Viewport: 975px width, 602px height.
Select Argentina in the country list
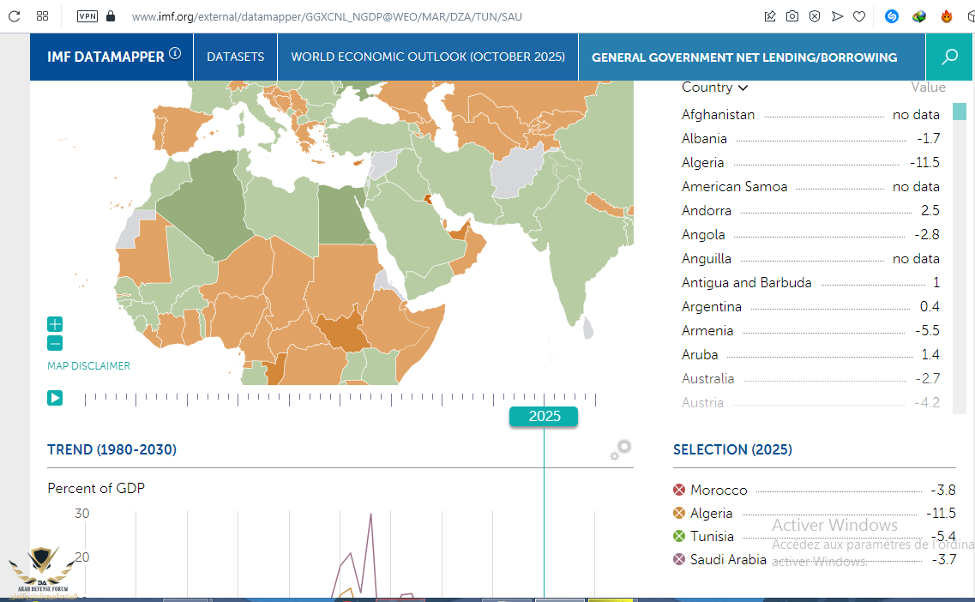coord(713,307)
